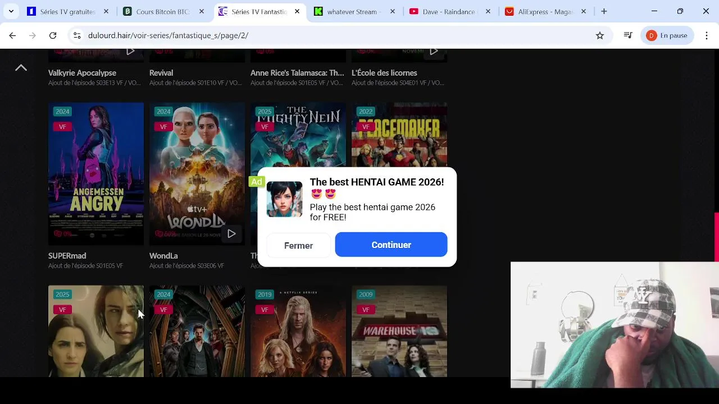The height and width of the screenshot is (404, 719).
Task: Click the VF badge on WondLa poster
Action: [x=163, y=127]
